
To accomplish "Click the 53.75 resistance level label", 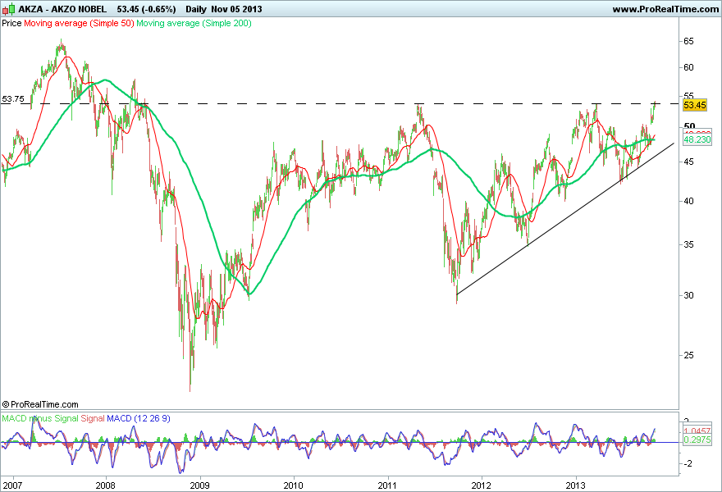I will click(x=13, y=99).
